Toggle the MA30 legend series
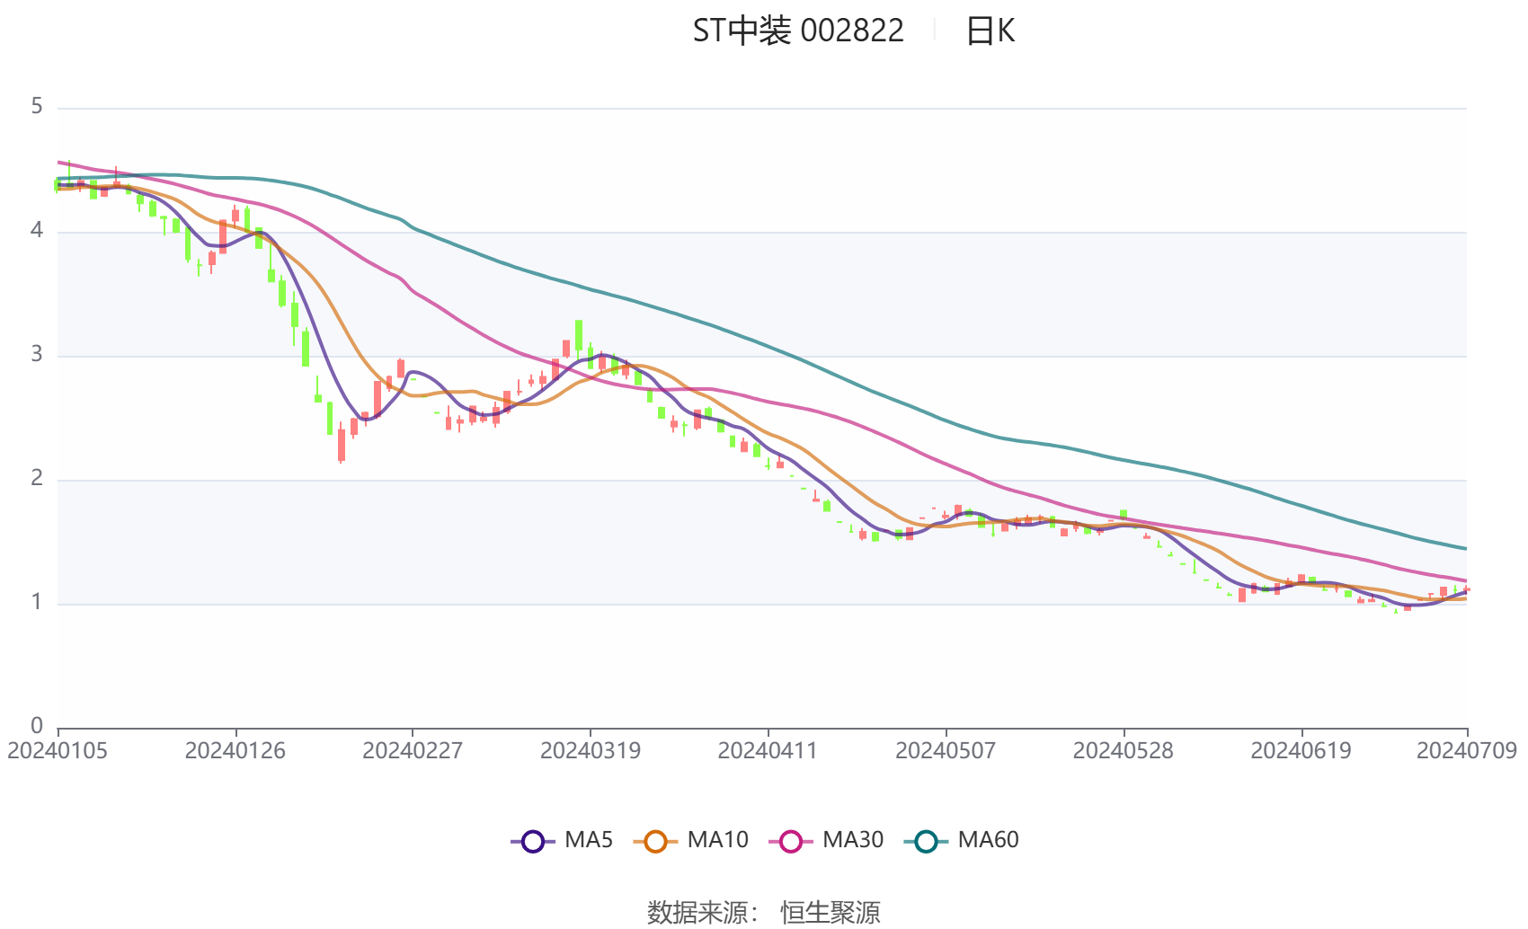 (x=826, y=840)
